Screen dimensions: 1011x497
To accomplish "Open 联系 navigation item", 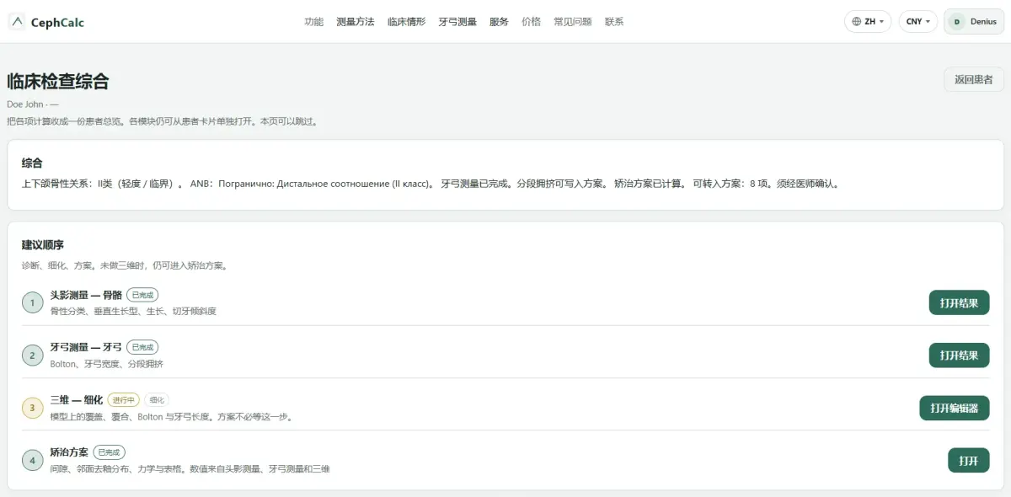I will coord(614,22).
